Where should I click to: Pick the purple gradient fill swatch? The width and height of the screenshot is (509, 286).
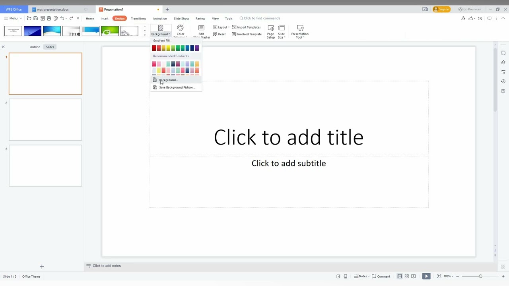tap(197, 48)
